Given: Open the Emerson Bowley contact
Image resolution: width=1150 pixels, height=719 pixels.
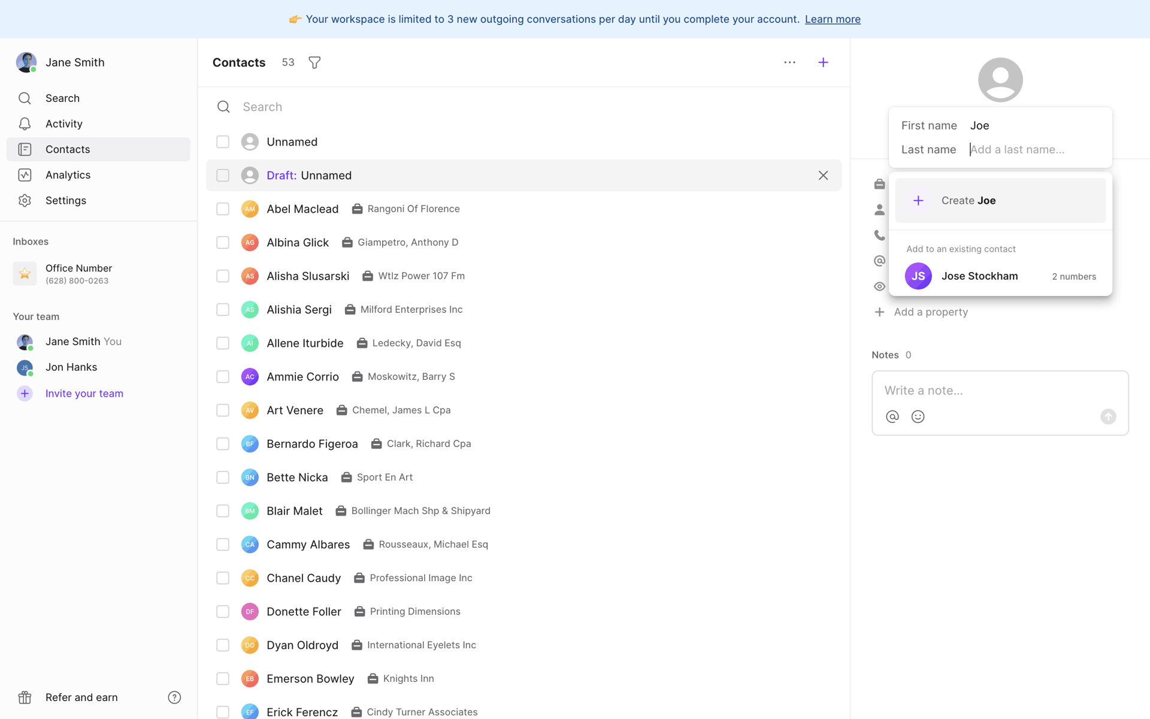Looking at the screenshot, I should pos(523,678).
